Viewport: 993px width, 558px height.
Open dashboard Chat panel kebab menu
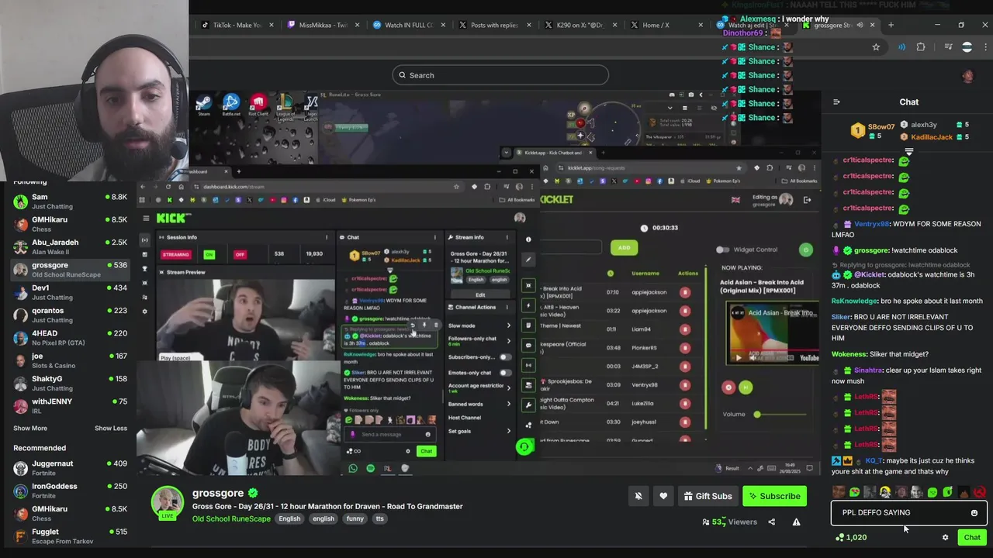pos(434,237)
